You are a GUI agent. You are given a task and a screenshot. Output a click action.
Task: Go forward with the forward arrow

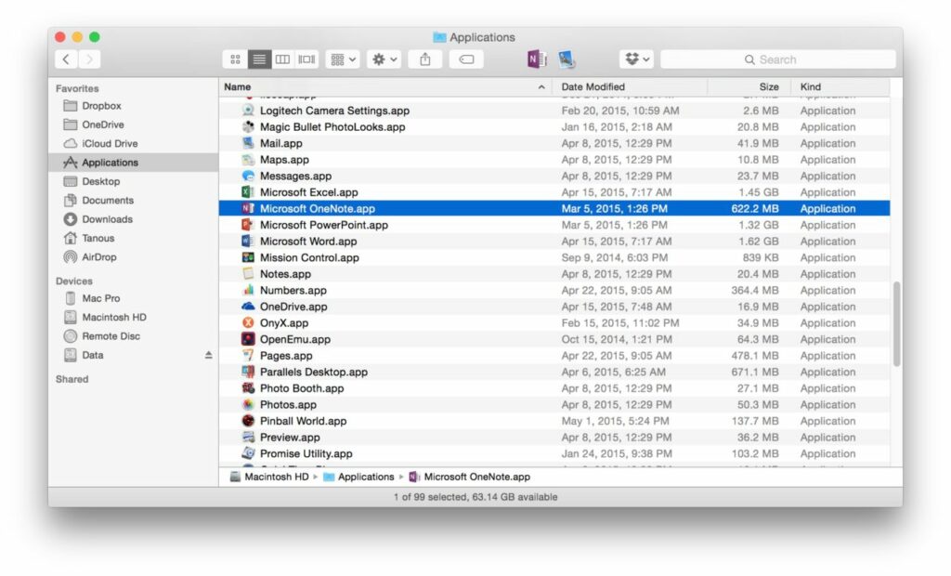89,59
